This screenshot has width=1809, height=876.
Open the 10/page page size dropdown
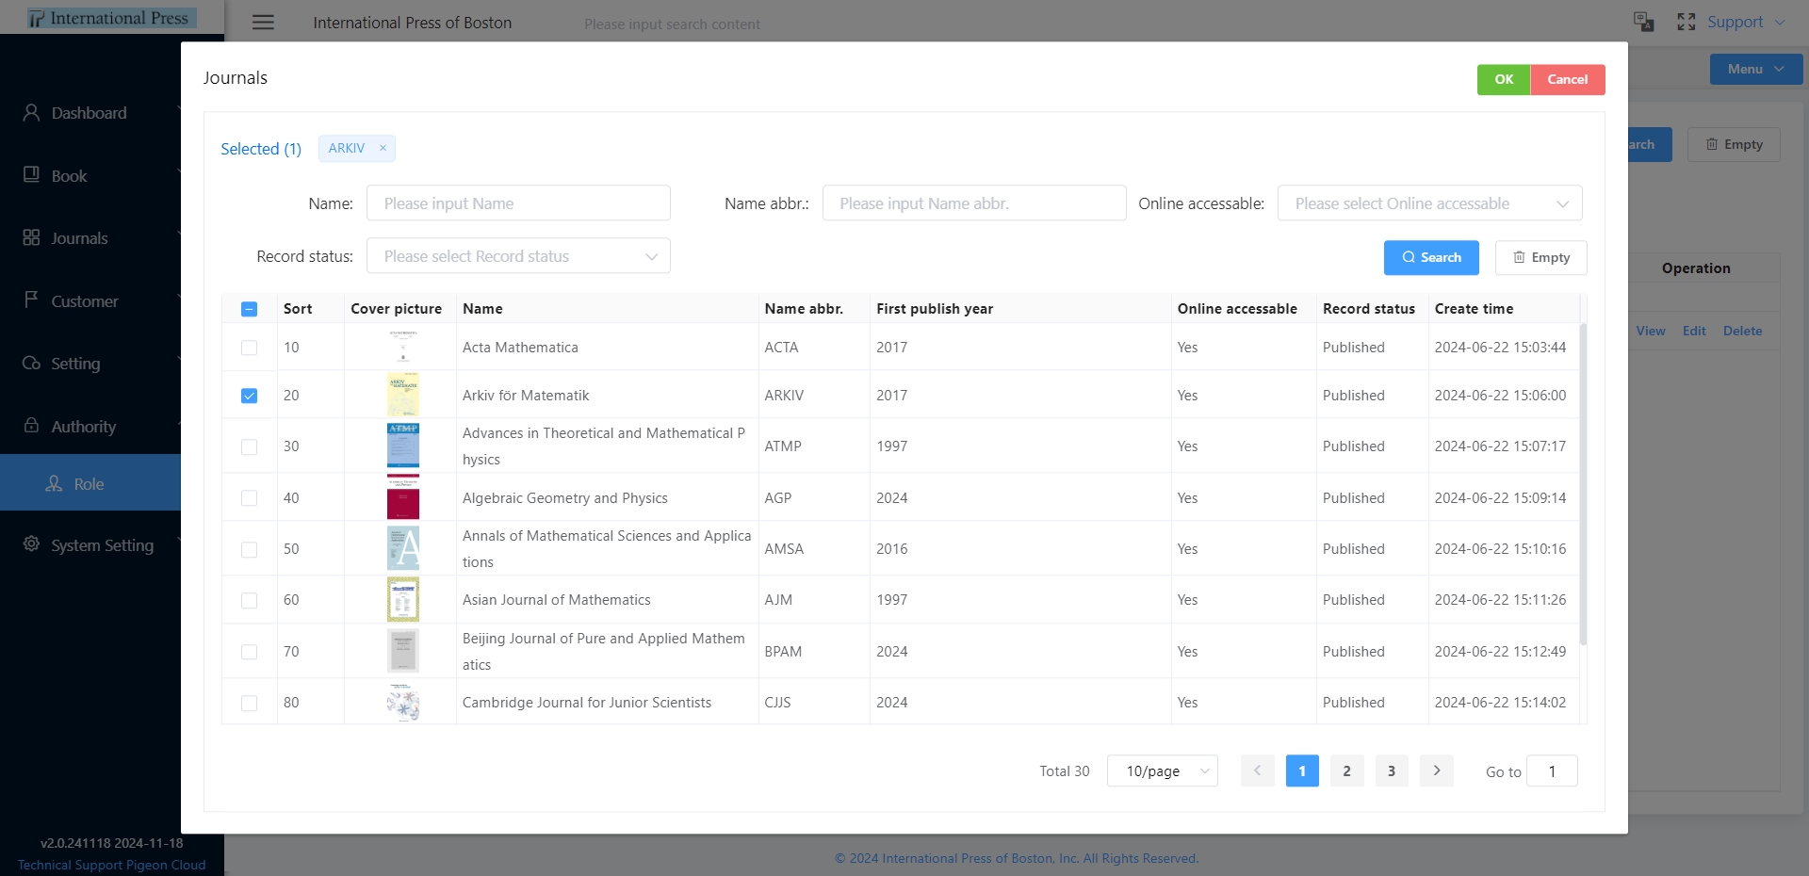[1163, 771]
